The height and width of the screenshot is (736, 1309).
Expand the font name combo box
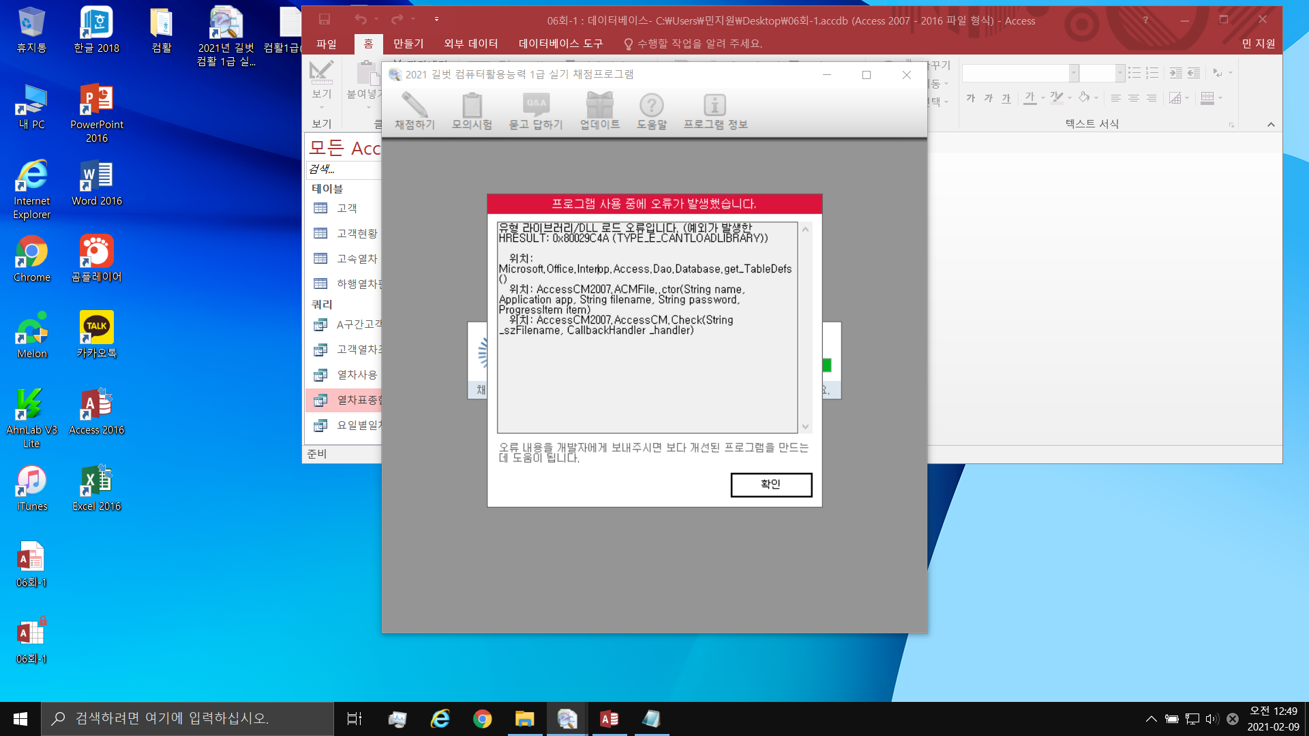pos(1074,72)
